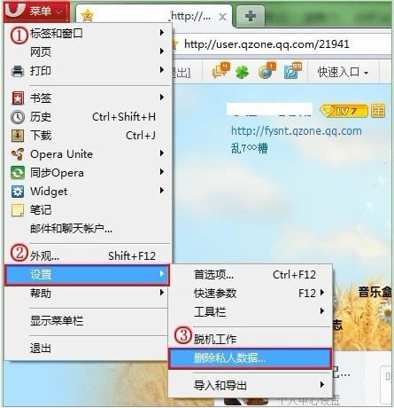Click the Opera Unite icon
The width and height of the screenshot is (394, 408).
coord(18,154)
